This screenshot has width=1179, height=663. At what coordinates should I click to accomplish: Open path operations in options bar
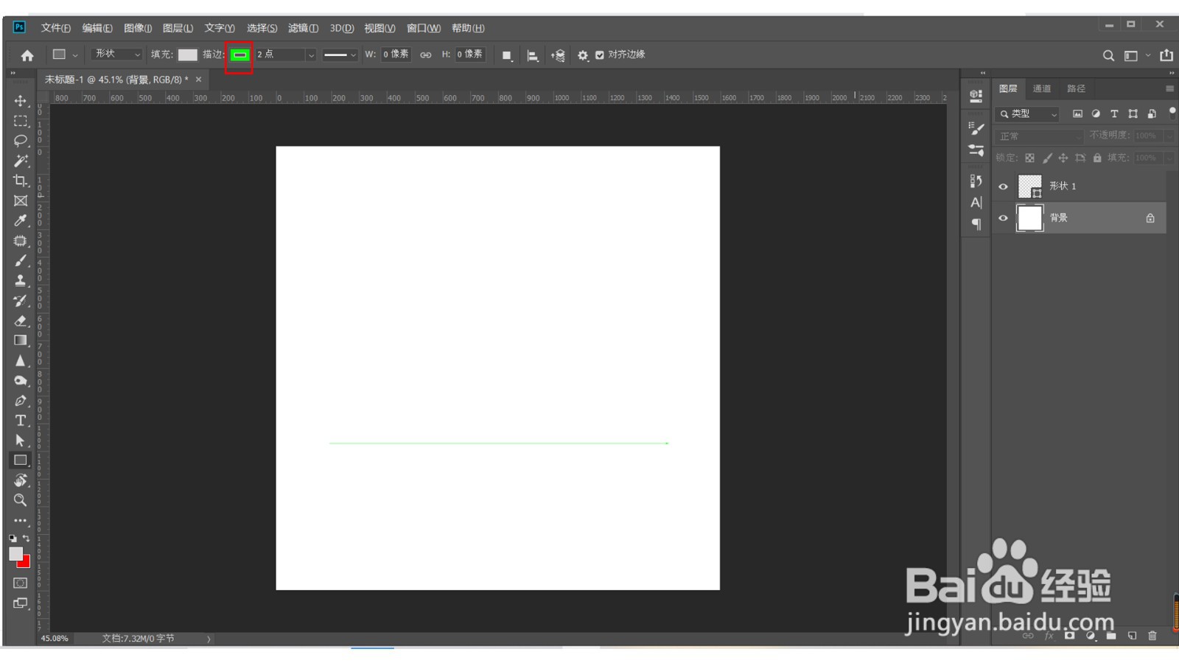click(x=507, y=55)
